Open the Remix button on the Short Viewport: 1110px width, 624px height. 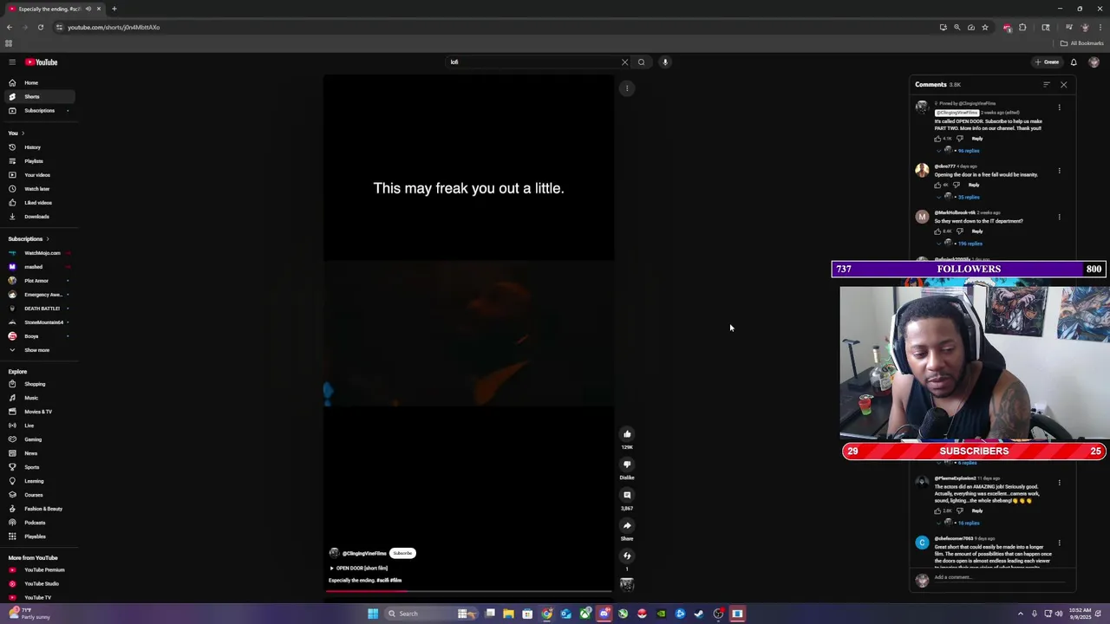(x=627, y=556)
